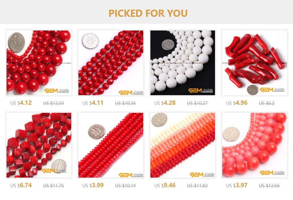
Task: Click the US $4.12 price
Action: [21, 103]
